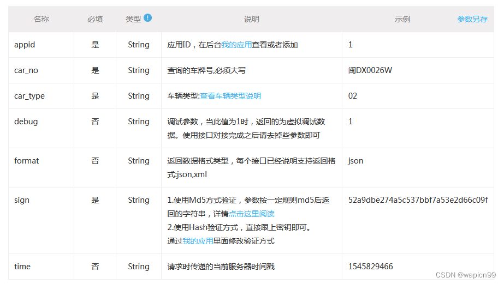Click the 说明 column header
Screen dimensions: 504x284
pos(251,19)
